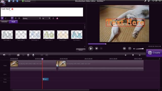The image size is (162, 91).
Task: Pick the text fill color
Action: point(53,18)
